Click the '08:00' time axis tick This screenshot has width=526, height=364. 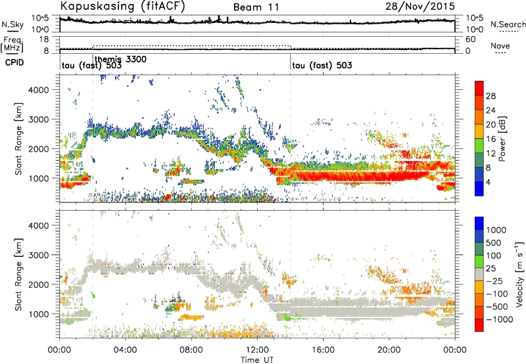(x=191, y=350)
